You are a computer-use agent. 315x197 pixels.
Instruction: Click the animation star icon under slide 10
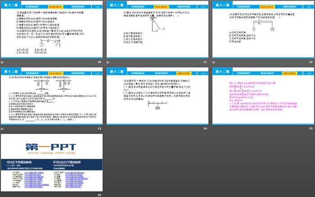3,63
